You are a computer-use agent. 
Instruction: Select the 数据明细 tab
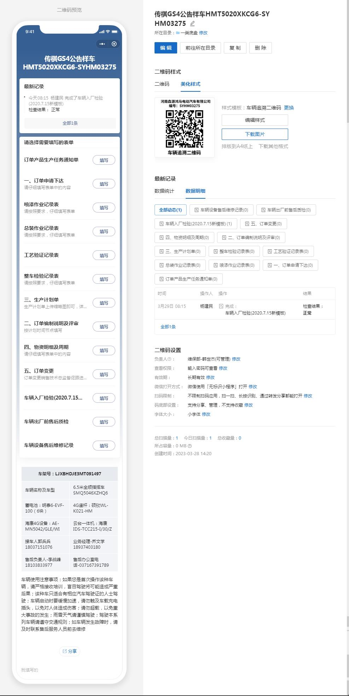[196, 191]
